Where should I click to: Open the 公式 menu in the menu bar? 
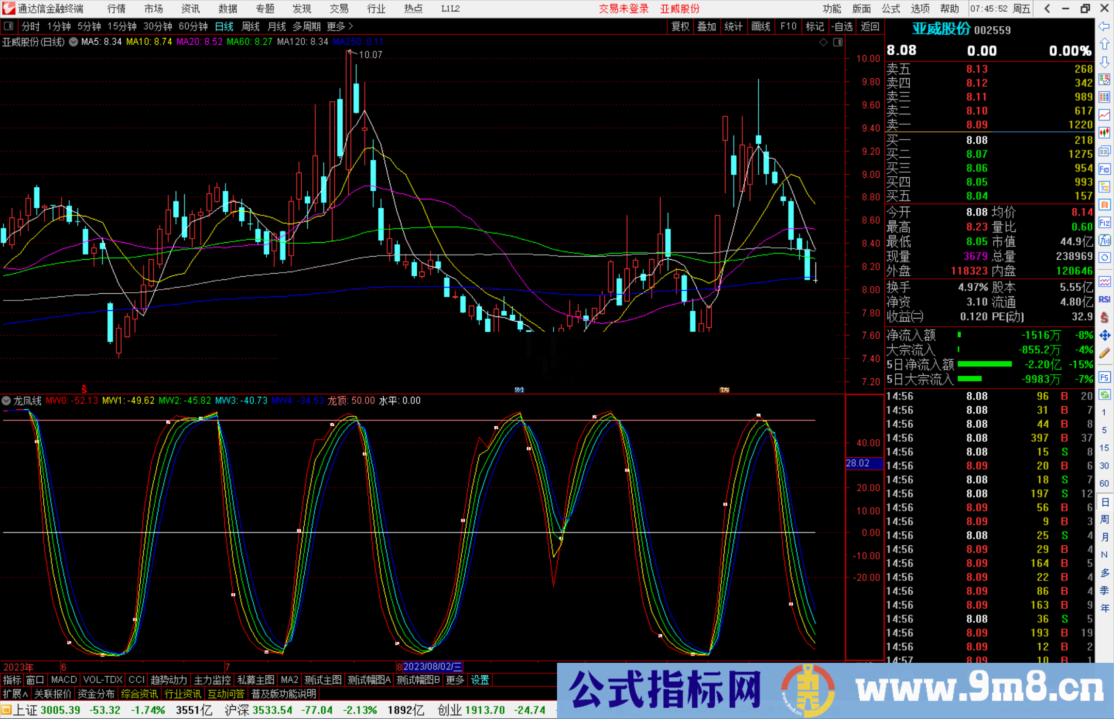coord(890,9)
